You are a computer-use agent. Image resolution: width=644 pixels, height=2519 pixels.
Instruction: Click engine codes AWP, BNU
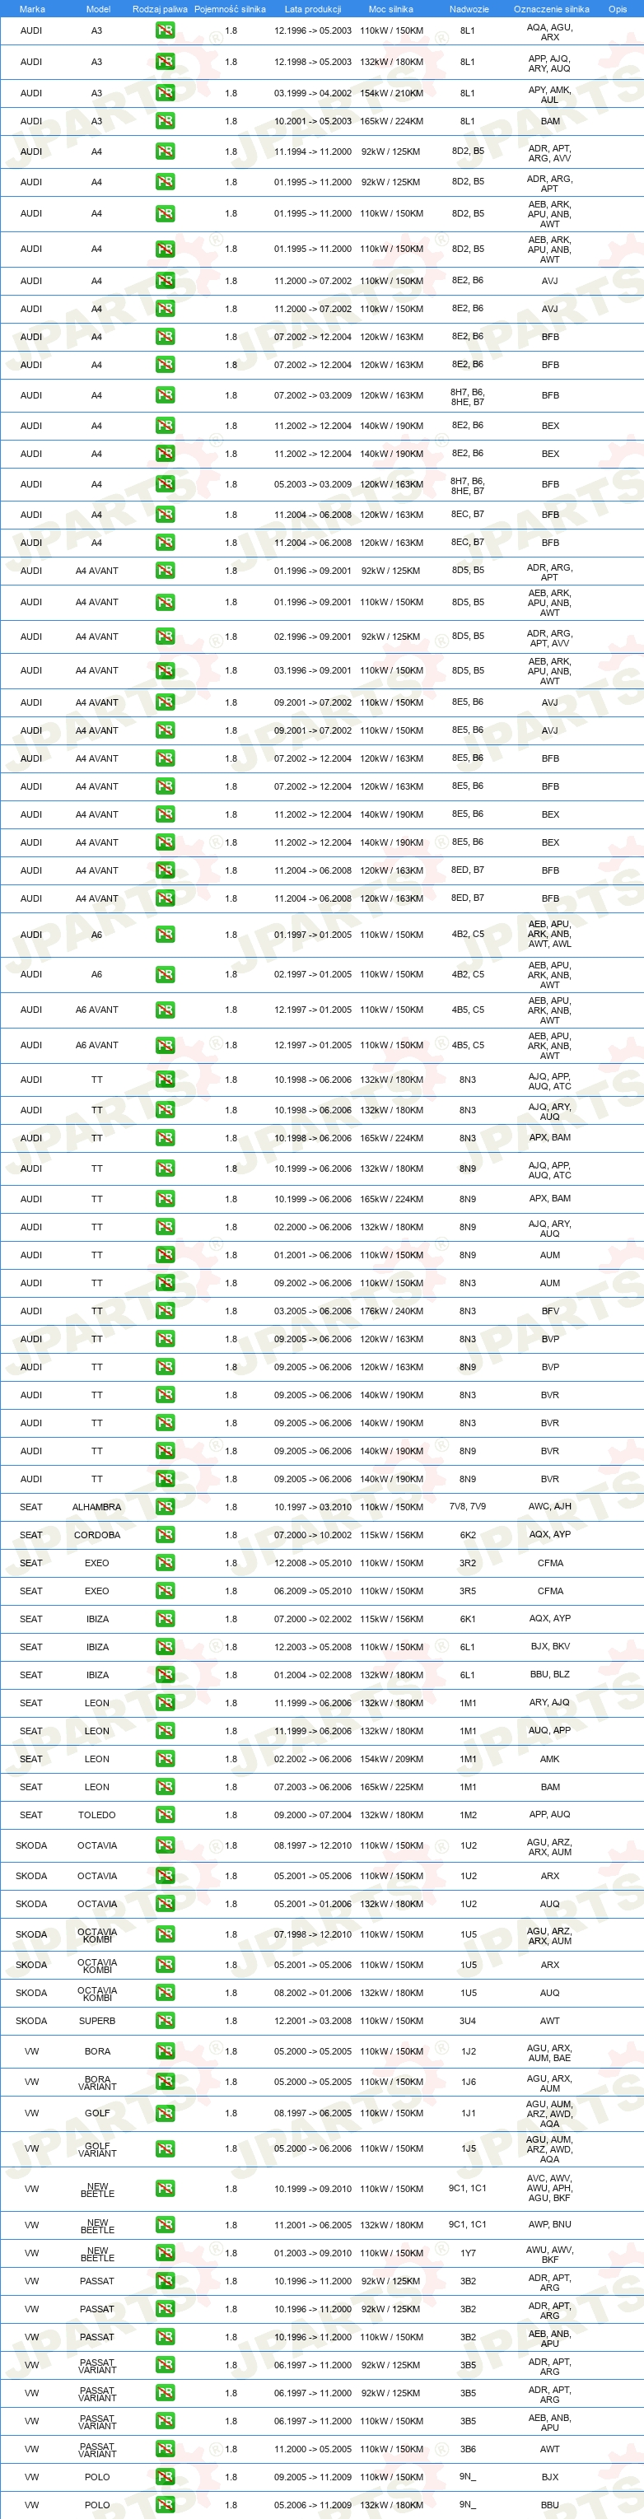click(x=550, y=2225)
